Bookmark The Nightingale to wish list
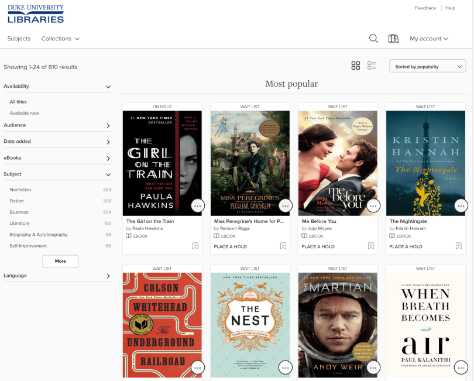The image size is (474, 381). click(458, 246)
